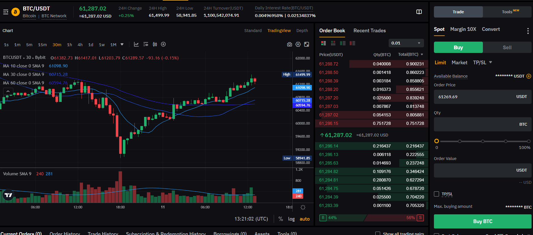Set quantity slider to 100% end

point(528,141)
